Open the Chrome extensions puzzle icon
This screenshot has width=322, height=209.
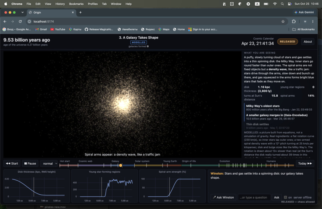pyautogui.click(x=294, y=21)
